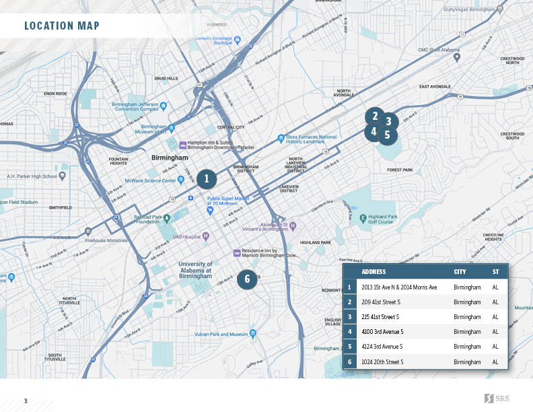Screen dimensions: 533x412
Task: Click map marker number 3
Action: click(388, 121)
